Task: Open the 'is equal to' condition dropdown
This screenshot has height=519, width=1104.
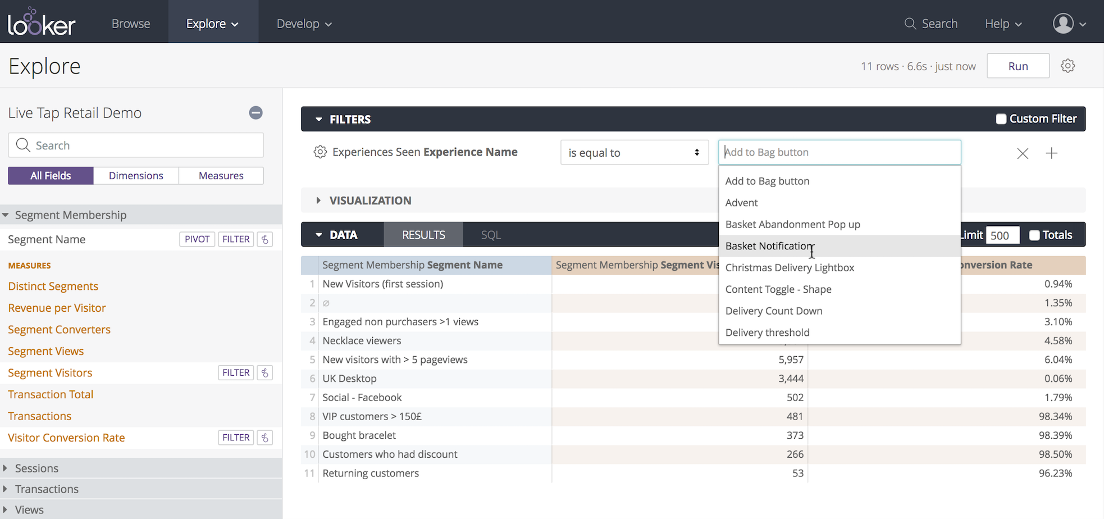Action: click(x=635, y=152)
